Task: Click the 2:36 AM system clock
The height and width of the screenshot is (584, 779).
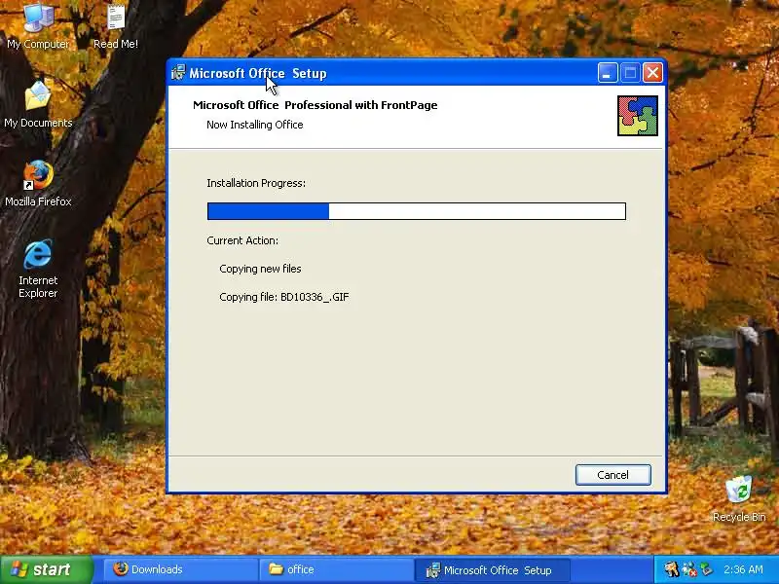Action: 743,569
